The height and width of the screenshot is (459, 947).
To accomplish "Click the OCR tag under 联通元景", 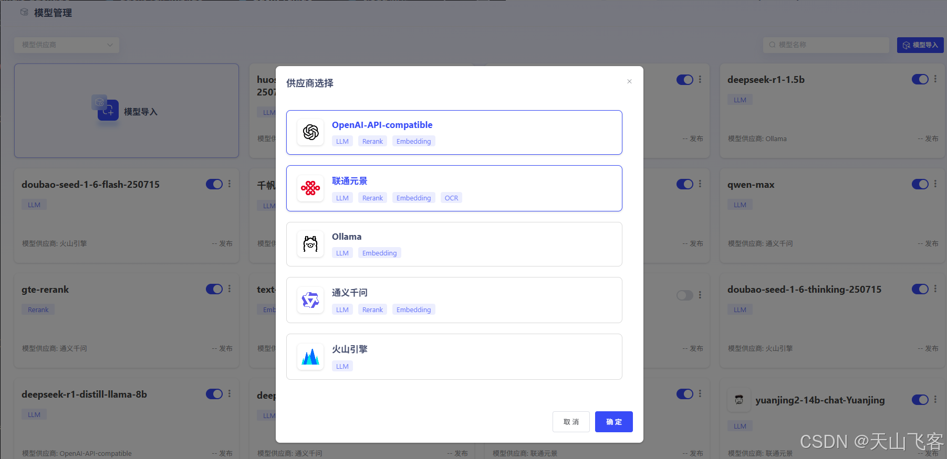I will (451, 198).
